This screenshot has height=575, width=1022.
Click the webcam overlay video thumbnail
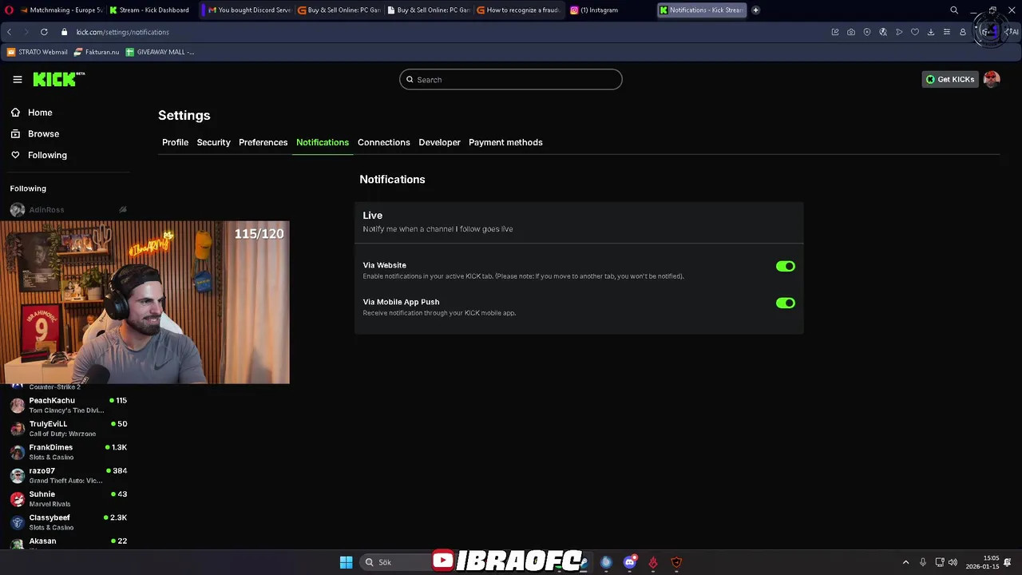click(145, 303)
